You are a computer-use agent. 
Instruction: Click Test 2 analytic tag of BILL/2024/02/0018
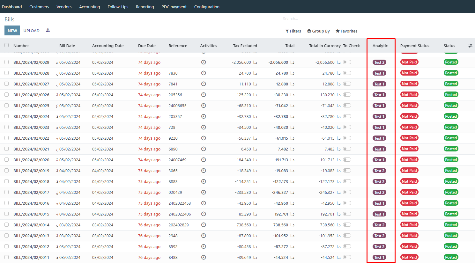[x=380, y=181]
